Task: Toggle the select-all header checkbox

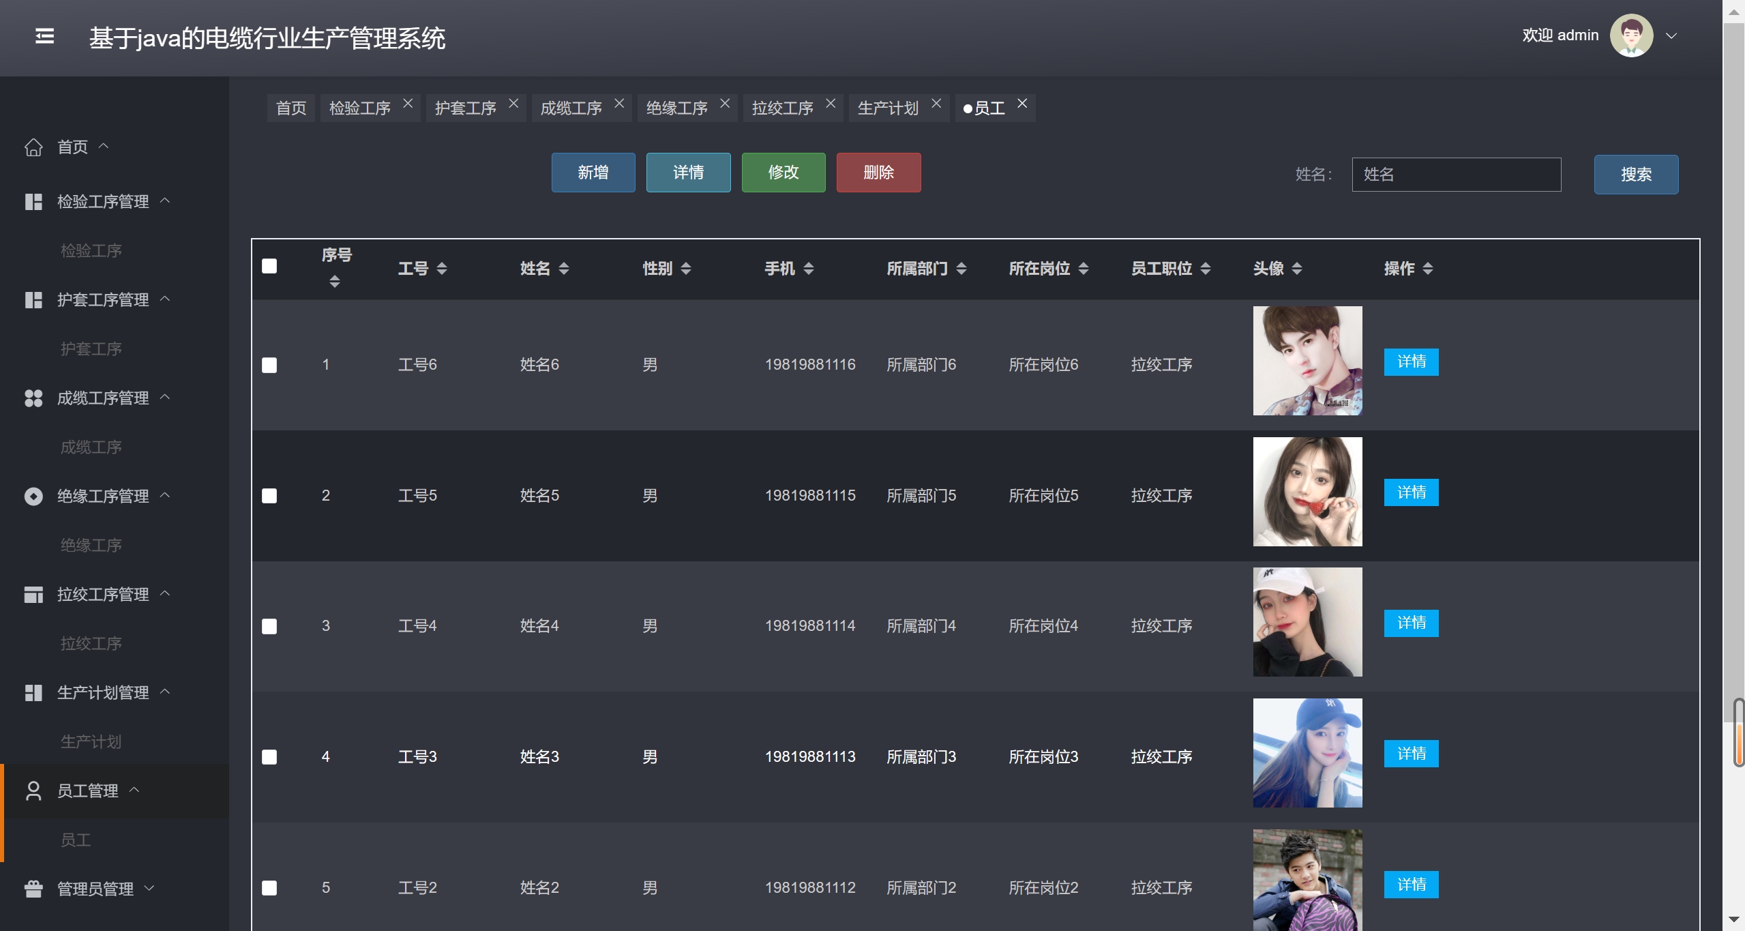Action: tap(269, 266)
